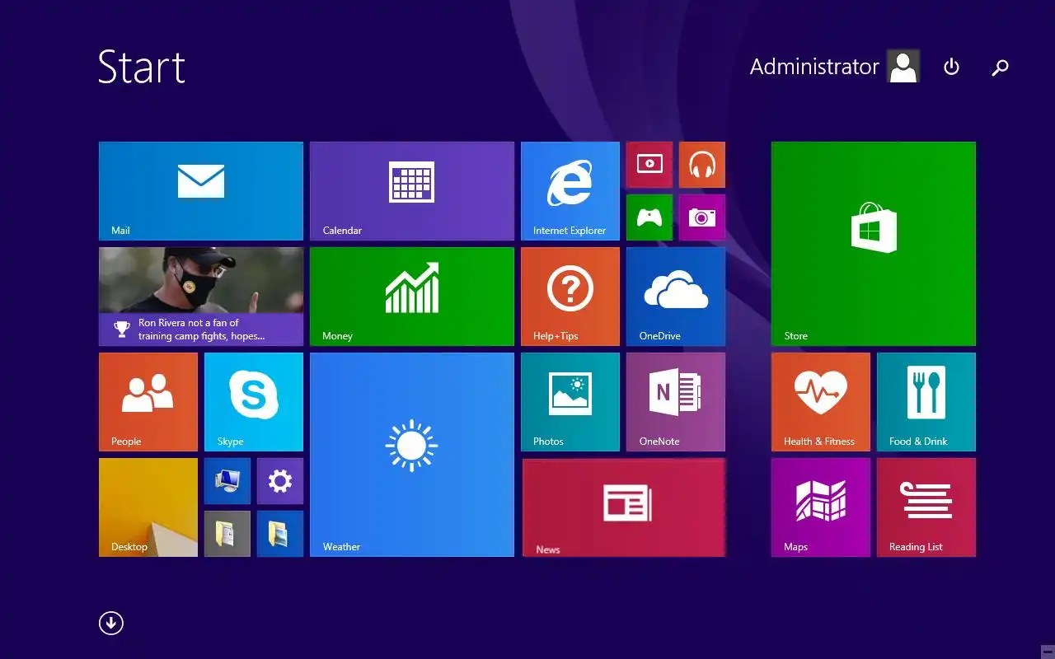Open the Video app small tile
Screen dimensions: 1055x659
coord(649,165)
